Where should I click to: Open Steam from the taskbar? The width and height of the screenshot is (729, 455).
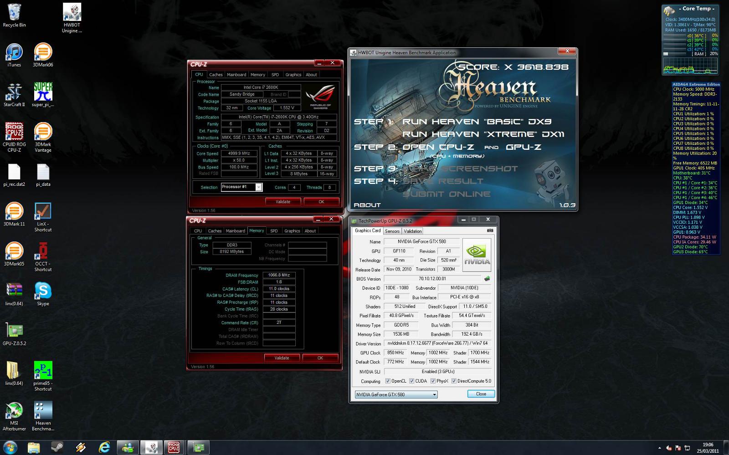[x=57, y=447]
